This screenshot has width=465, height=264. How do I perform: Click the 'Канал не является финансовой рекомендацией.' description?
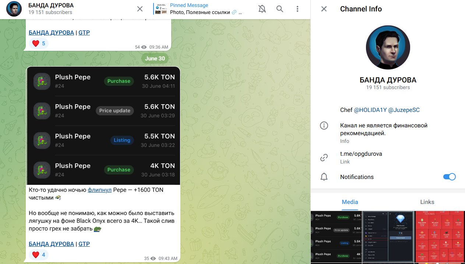pyautogui.click(x=384, y=129)
